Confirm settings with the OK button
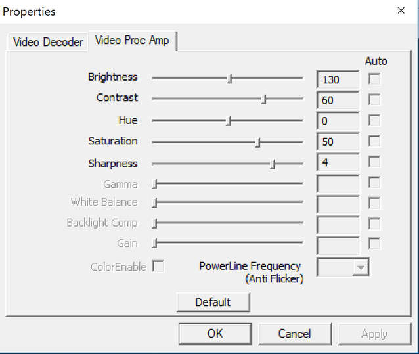 click(215, 334)
